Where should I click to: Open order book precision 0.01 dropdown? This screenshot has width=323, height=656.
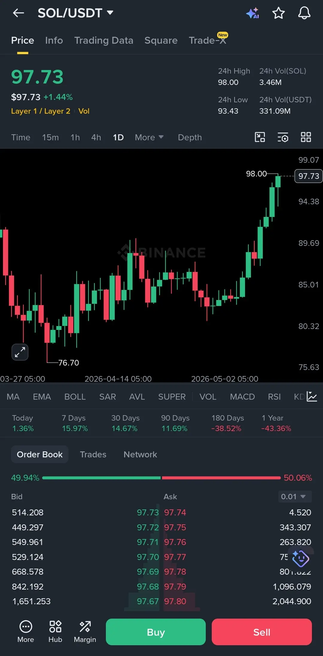(x=295, y=497)
